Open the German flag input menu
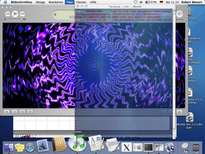Viewport: 205px width, 154px height. click(x=161, y=2)
